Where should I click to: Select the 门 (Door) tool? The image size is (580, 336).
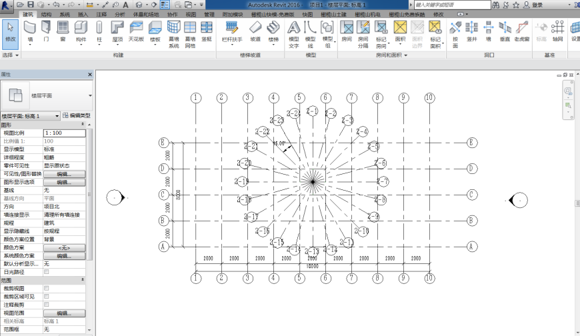pyautogui.click(x=46, y=31)
